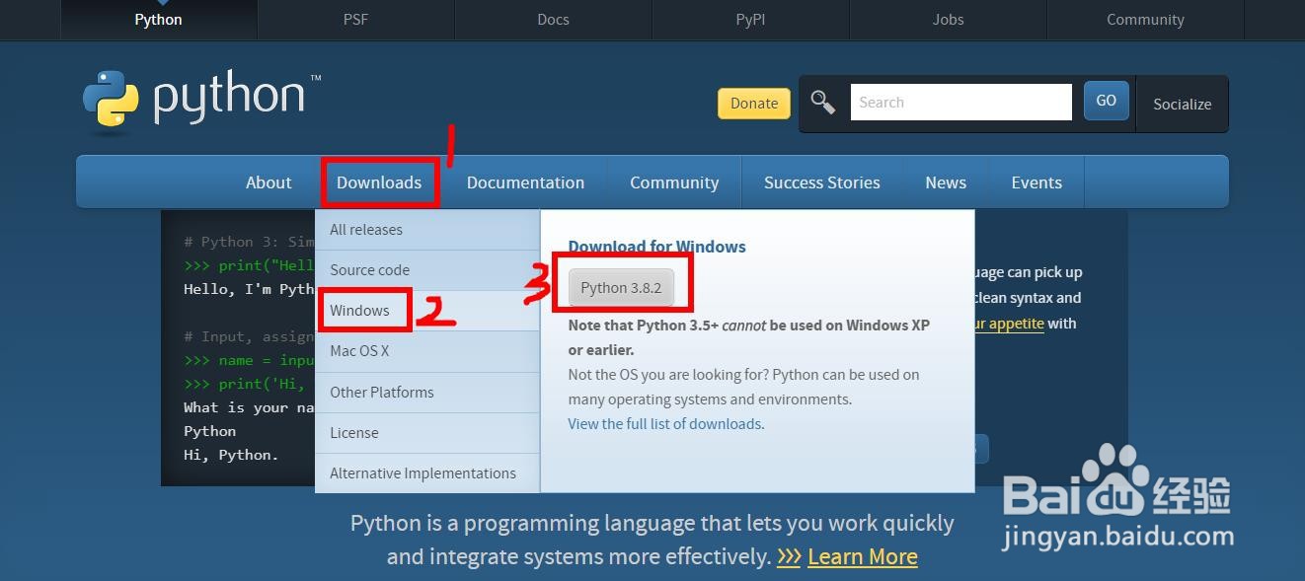Open the All releases page

click(x=366, y=229)
